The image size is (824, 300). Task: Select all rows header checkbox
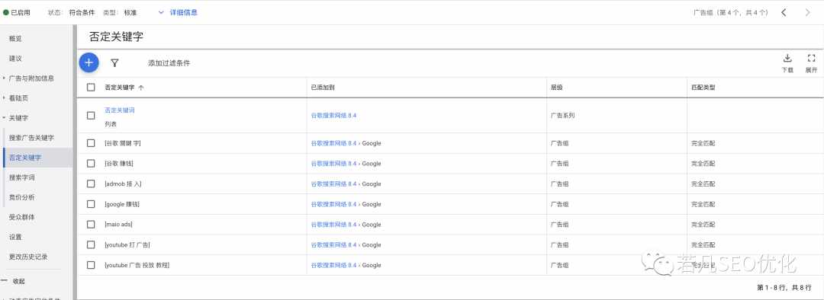pos(91,88)
